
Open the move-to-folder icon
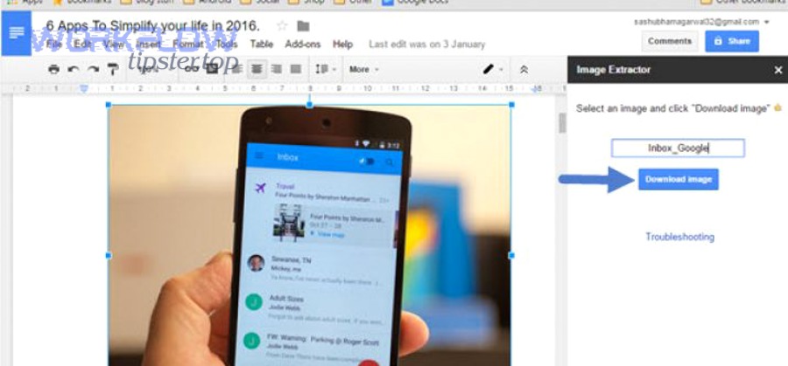click(x=303, y=26)
